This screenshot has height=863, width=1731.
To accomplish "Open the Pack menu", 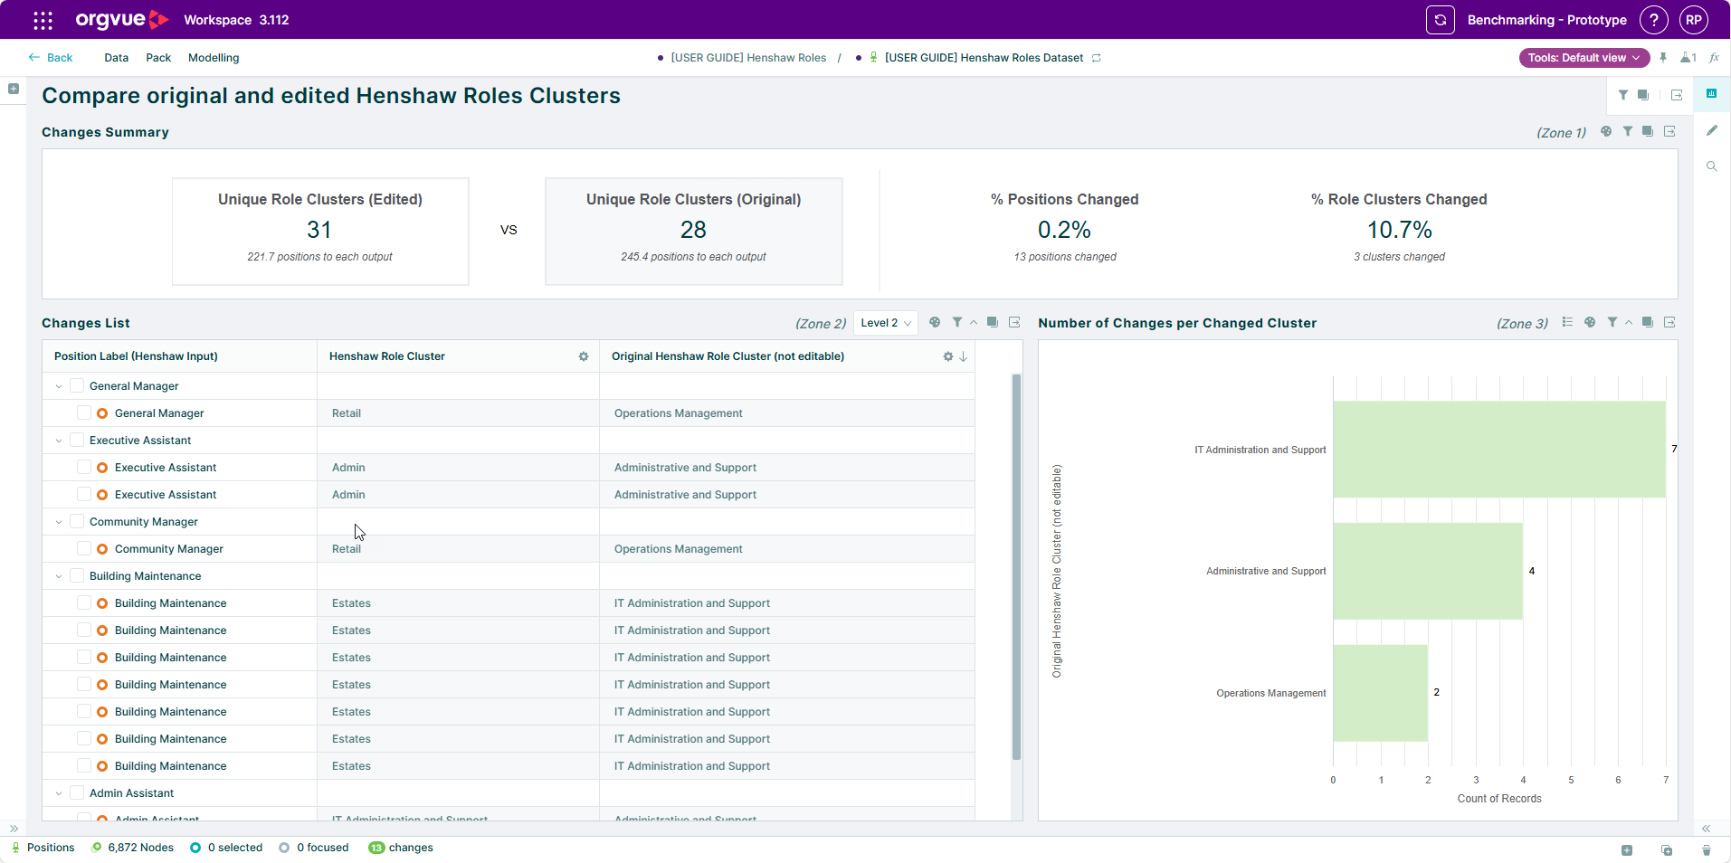I will [x=158, y=58].
